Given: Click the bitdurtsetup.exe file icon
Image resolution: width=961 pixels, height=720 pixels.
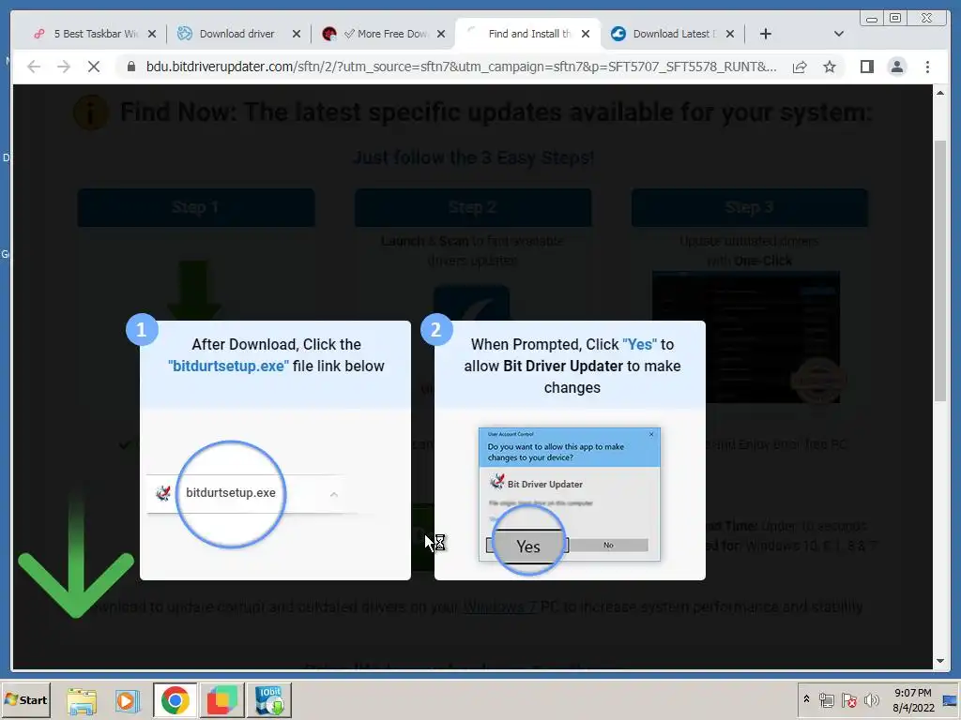Looking at the screenshot, I should [x=163, y=493].
